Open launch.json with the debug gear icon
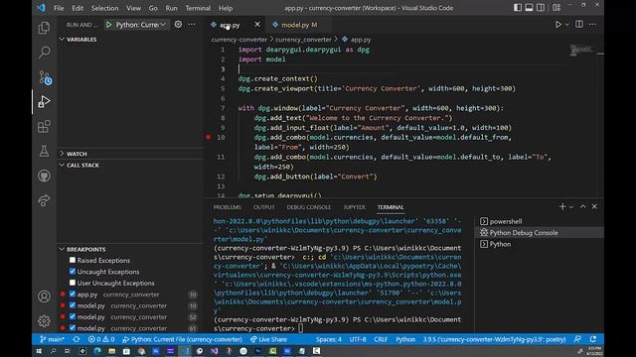Viewport: 636px width, 357px height. (x=178, y=24)
